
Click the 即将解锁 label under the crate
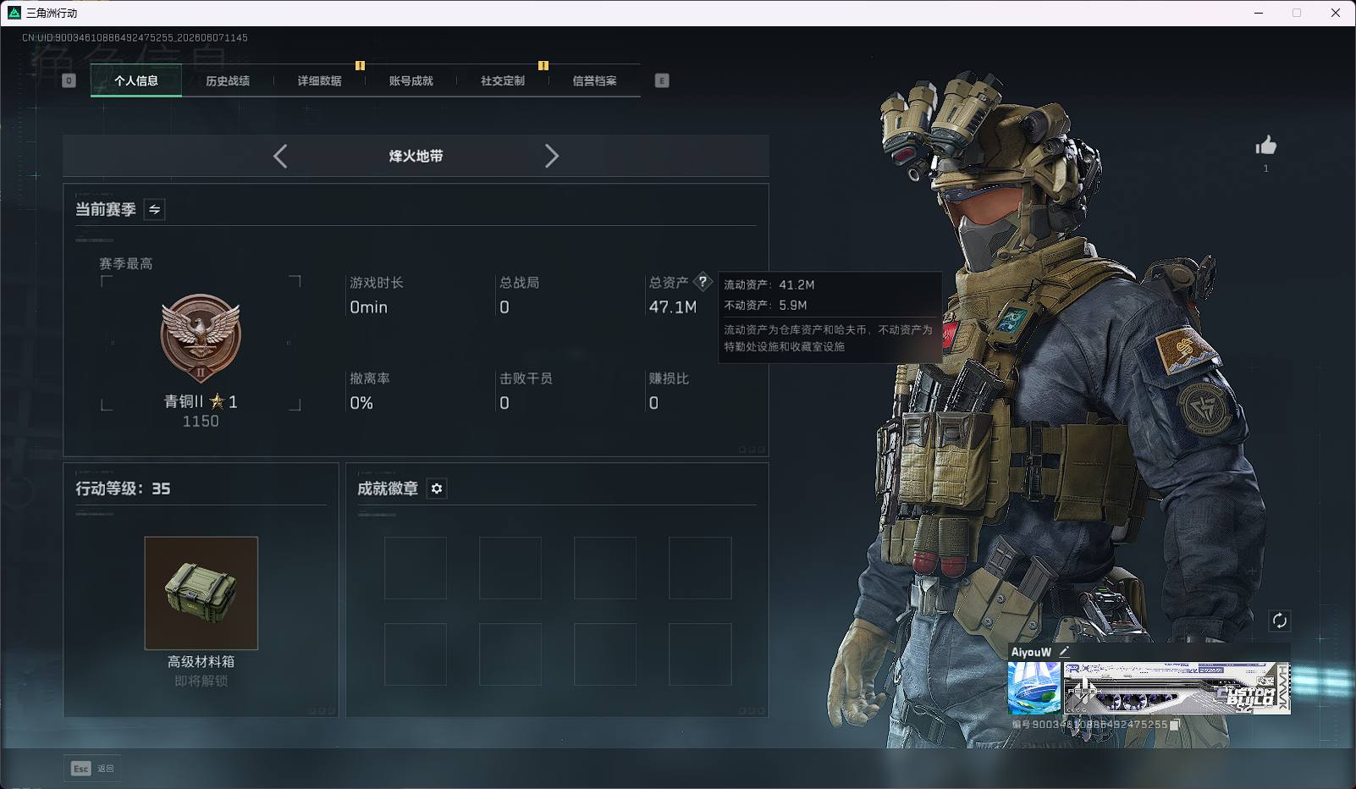[201, 681]
